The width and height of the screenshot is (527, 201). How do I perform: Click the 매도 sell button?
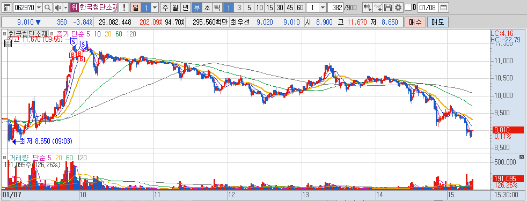(437, 23)
